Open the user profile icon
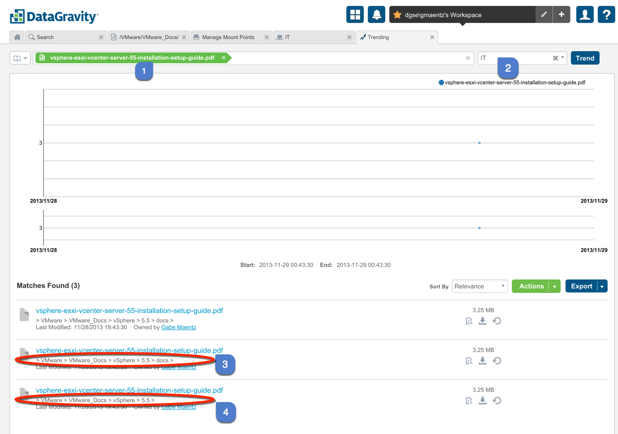The width and height of the screenshot is (618, 434). coord(584,14)
